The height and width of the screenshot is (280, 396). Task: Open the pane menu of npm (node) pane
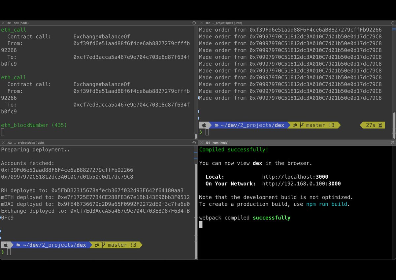[x=393, y=143]
